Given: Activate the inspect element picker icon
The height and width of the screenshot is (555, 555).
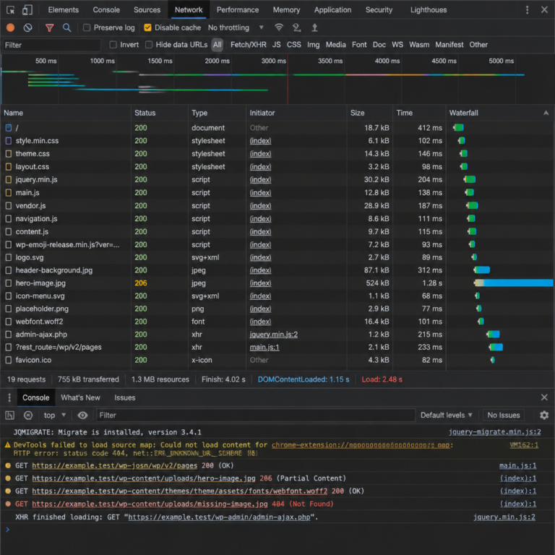Looking at the screenshot, I should point(10,9).
